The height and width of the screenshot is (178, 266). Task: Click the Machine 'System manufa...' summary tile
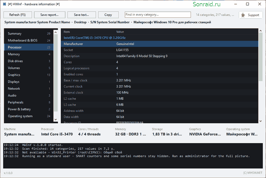click(19, 132)
